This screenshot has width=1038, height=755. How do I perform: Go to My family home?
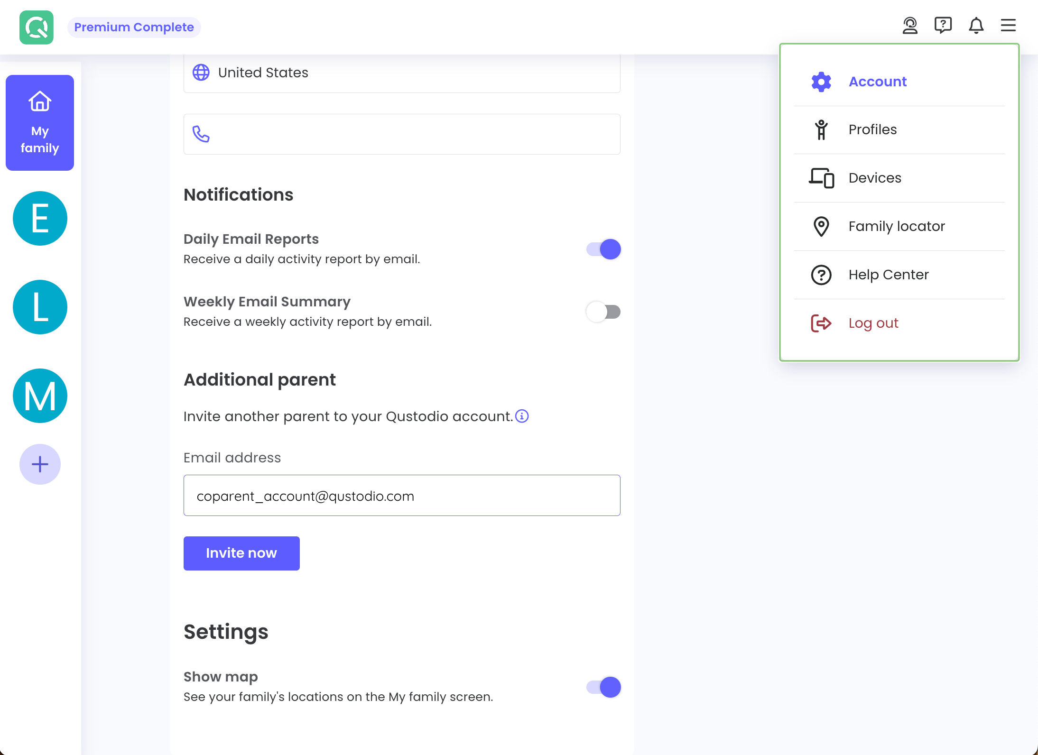click(40, 122)
